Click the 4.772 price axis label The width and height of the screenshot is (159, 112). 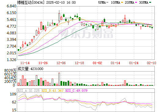pos(12,26)
